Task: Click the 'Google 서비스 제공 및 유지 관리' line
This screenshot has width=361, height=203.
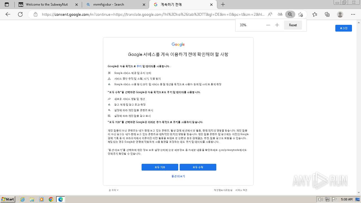Action: [x=133, y=73]
